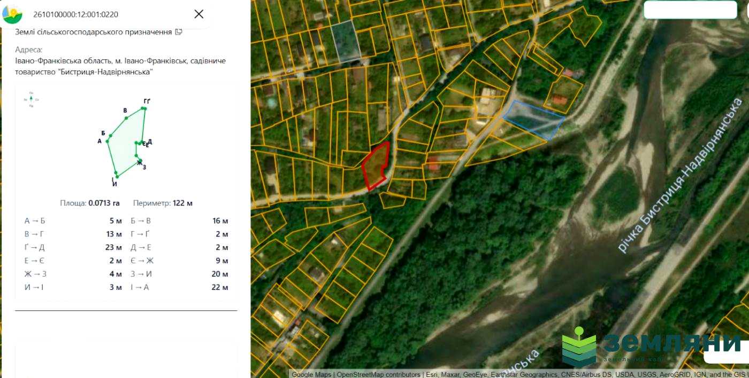This screenshot has height=378, width=749.
Task: Click the річка Бистриця-Надвірнянська river label
Action: tap(679, 175)
